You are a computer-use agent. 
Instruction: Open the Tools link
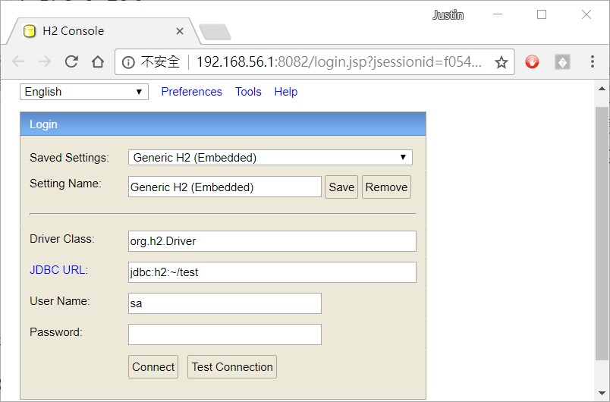point(248,92)
